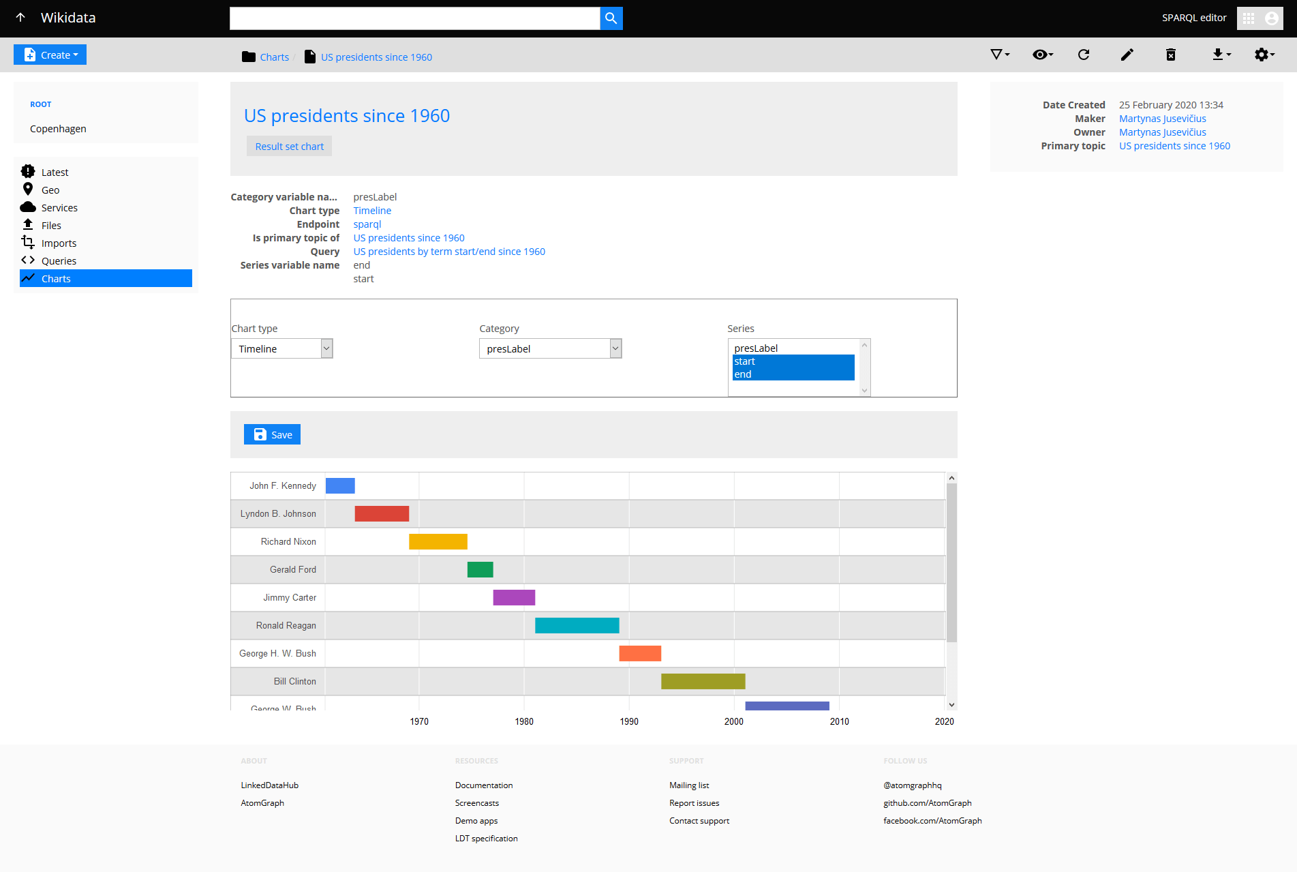This screenshot has height=872, width=1297.
Task: Open Primary topic US presidents link
Action: click(1174, 146)
